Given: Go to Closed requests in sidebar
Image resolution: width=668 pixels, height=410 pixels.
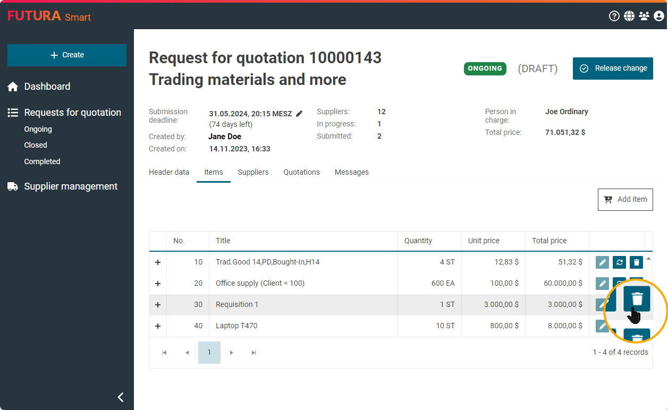Looking at the screenshot, I should (x=36, y=145).
